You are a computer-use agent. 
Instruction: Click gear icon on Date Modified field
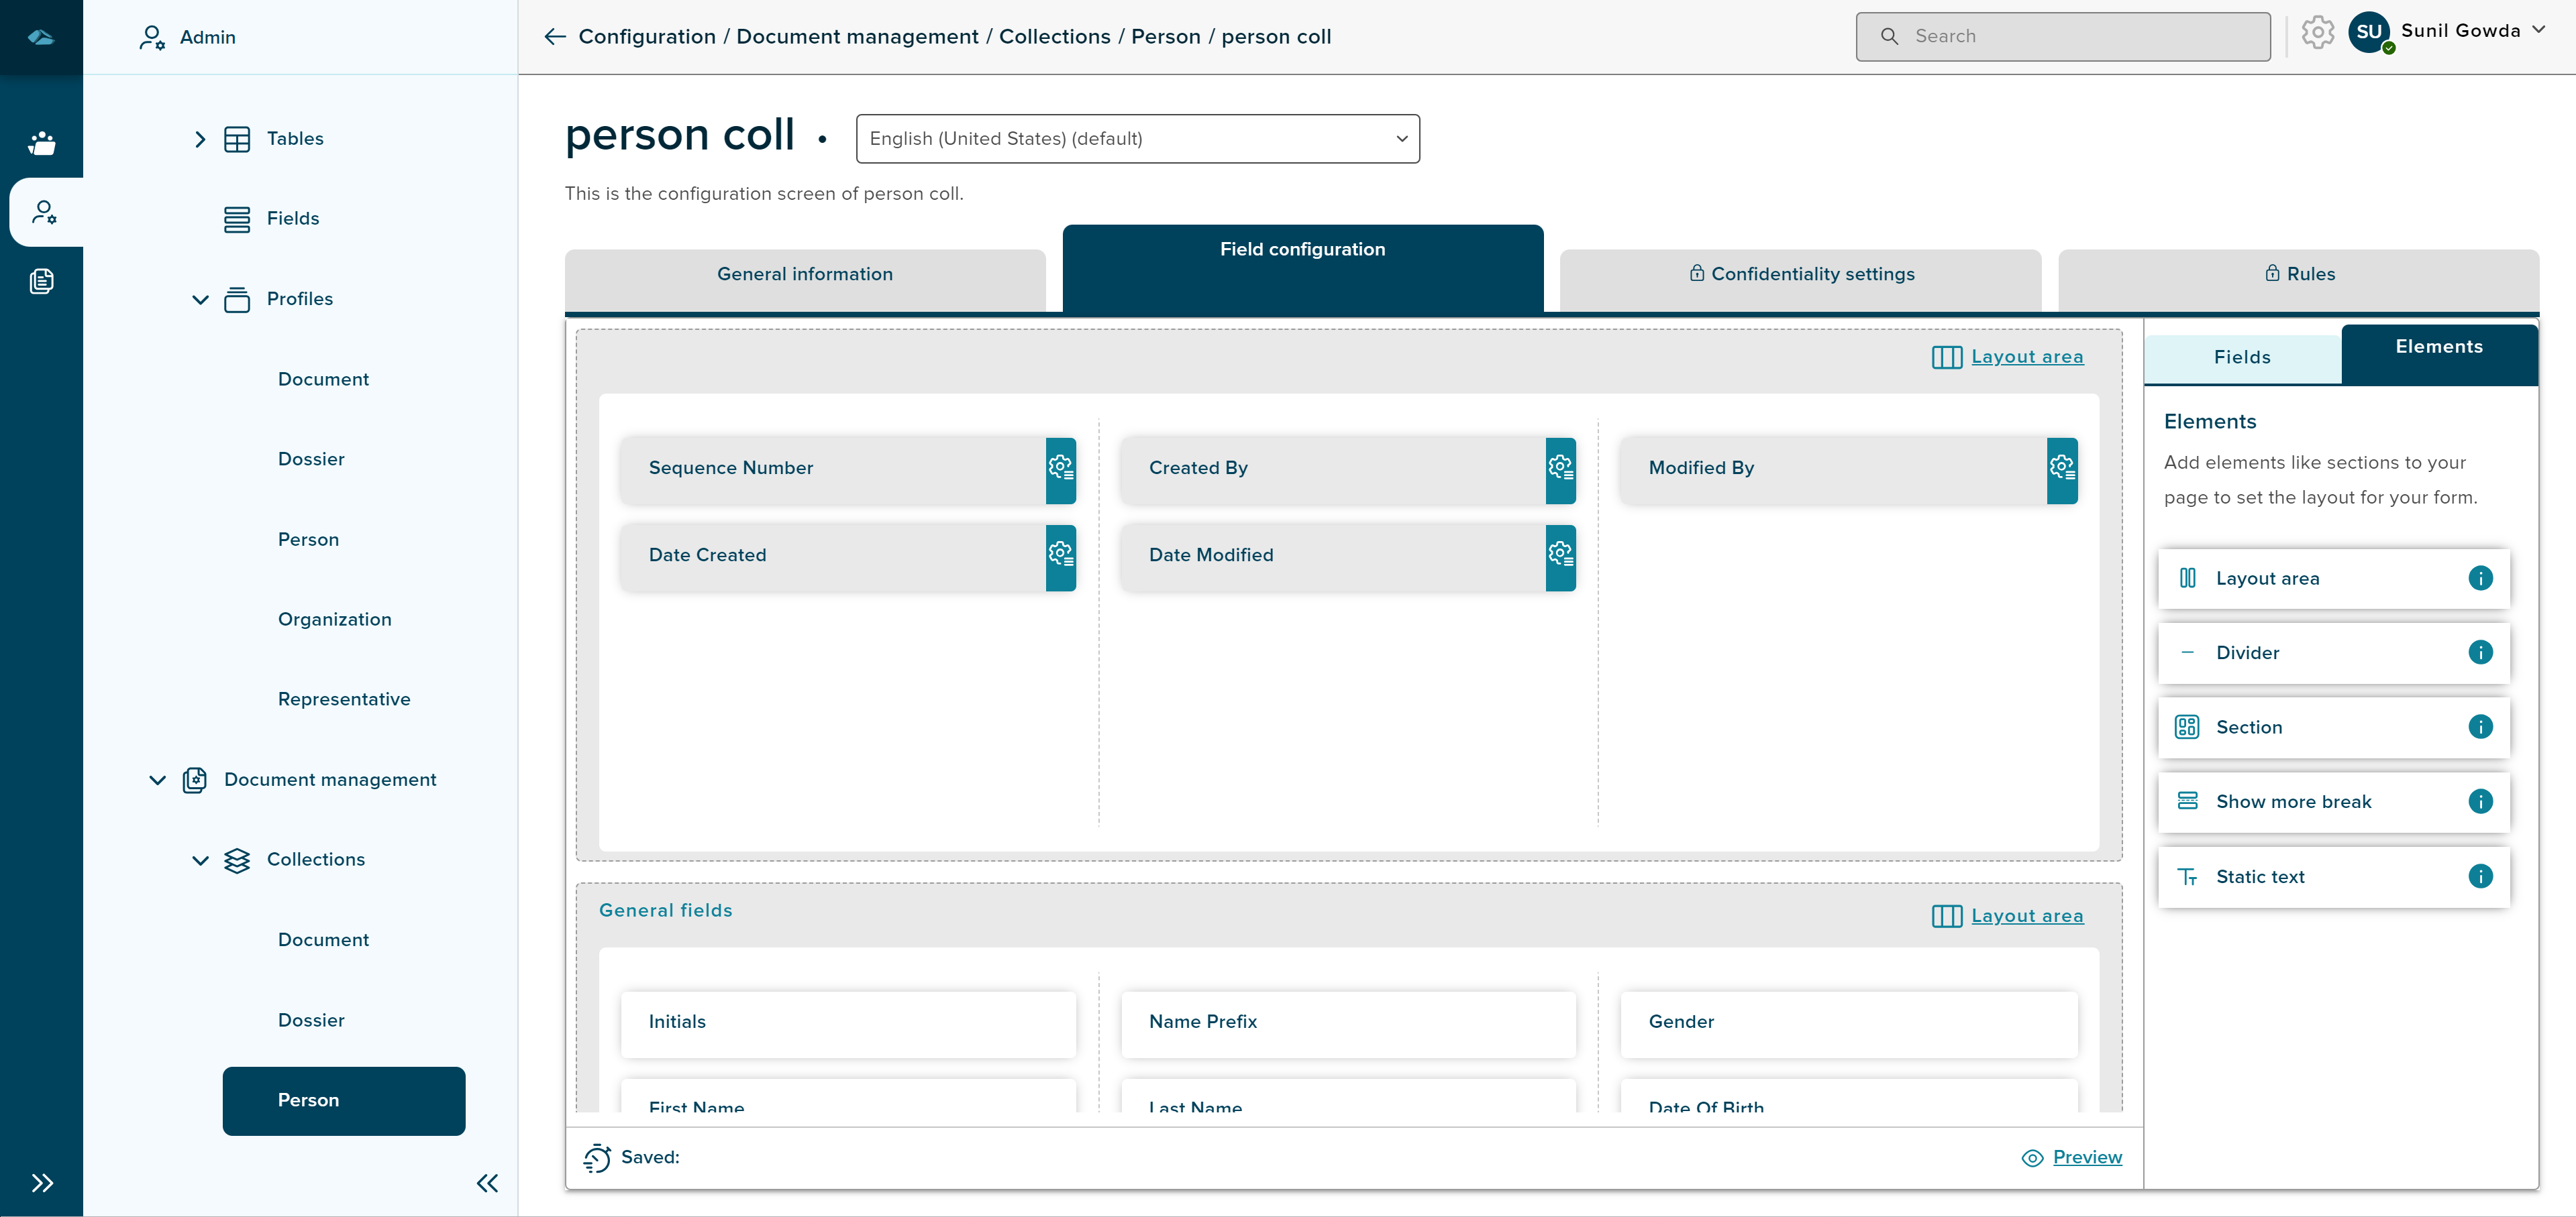pos(1560,556)
